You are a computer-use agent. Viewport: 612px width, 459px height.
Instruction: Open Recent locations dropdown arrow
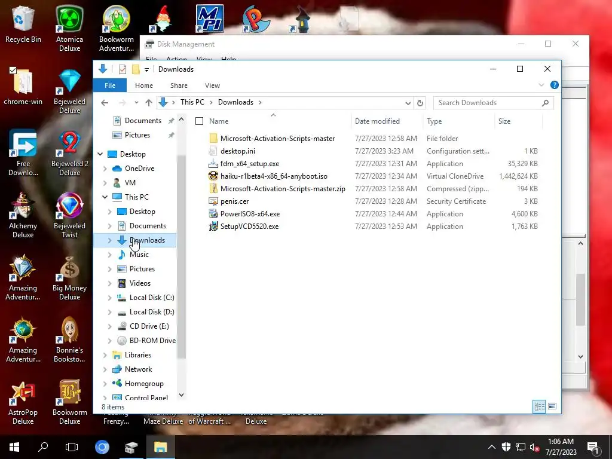pos(136,103)
